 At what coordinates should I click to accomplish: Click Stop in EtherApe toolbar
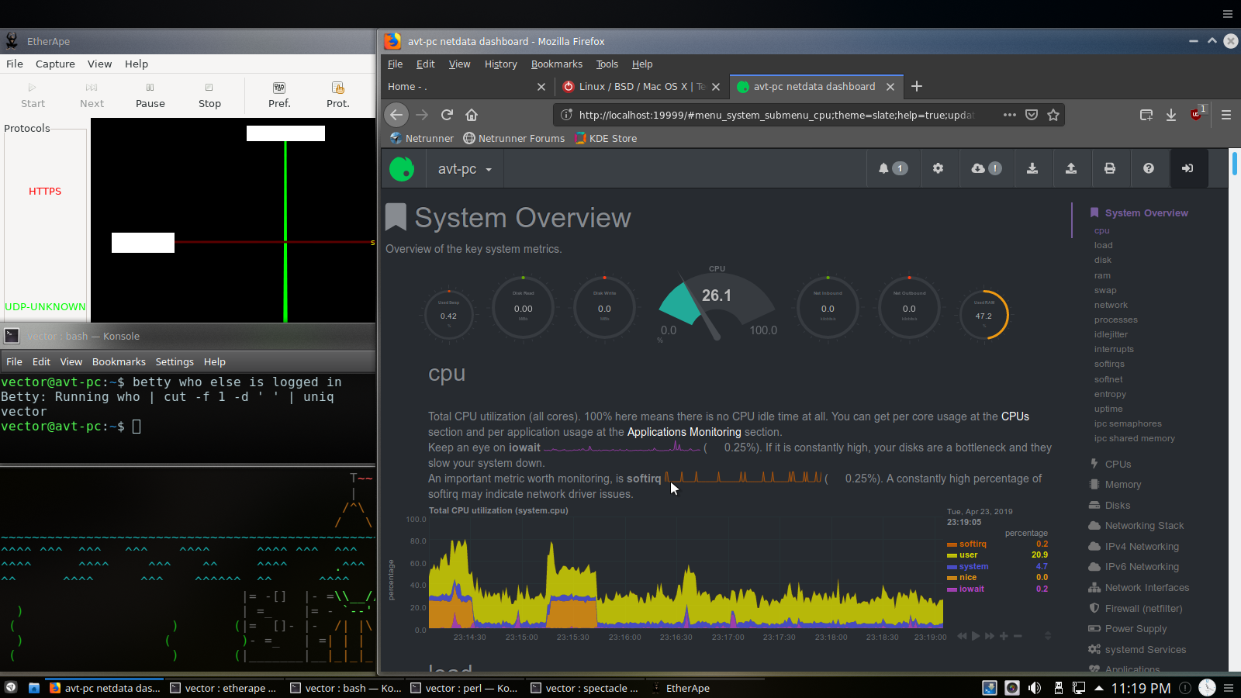tap(209, 95)
